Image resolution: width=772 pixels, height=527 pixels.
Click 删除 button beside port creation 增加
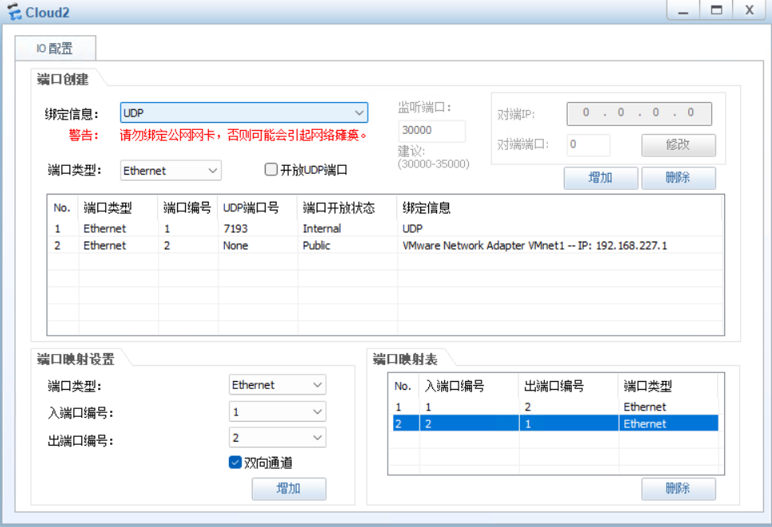pyautogui.click(x=678, y=178)
